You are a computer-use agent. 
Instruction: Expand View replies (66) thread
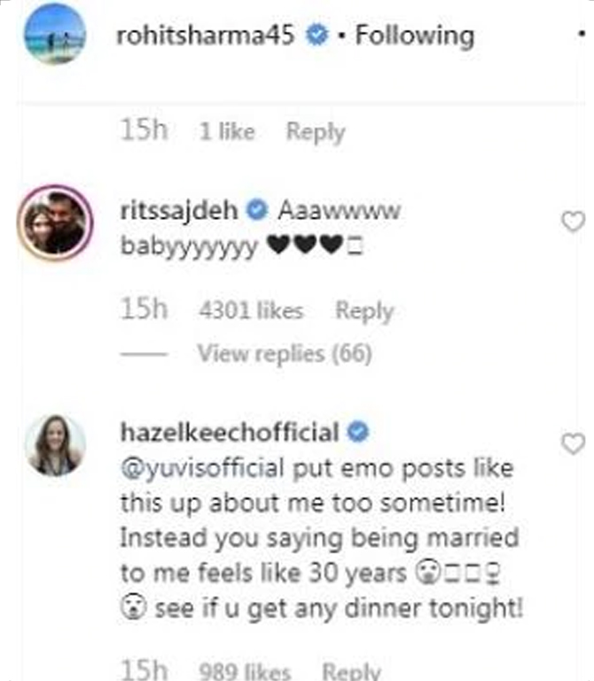[284, 354]
